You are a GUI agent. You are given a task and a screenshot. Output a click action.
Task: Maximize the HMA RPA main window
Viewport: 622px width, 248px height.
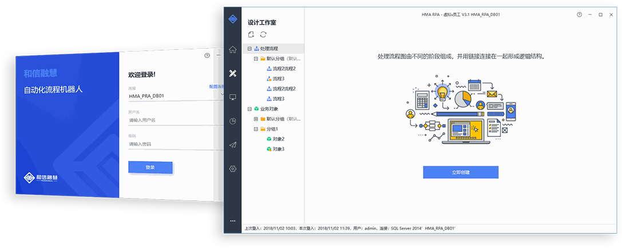[601, 14]
